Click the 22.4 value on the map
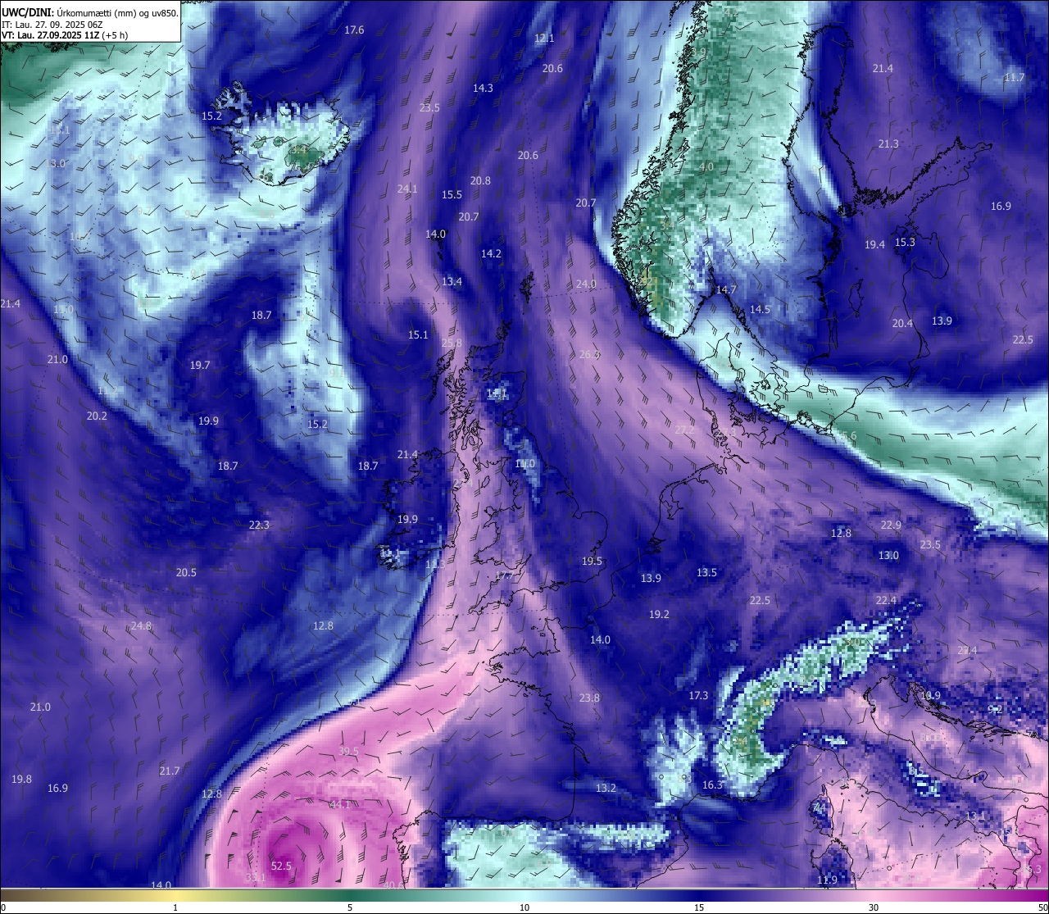Viewport: 1049px width, 914px height. (x=886, y=600)
